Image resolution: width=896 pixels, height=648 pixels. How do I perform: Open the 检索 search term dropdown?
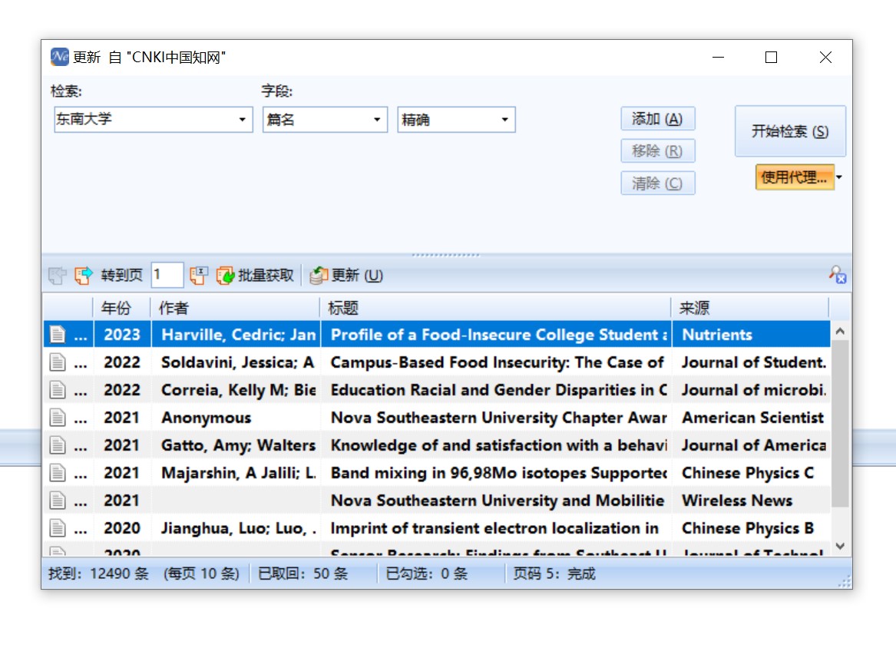coord(243,120)
